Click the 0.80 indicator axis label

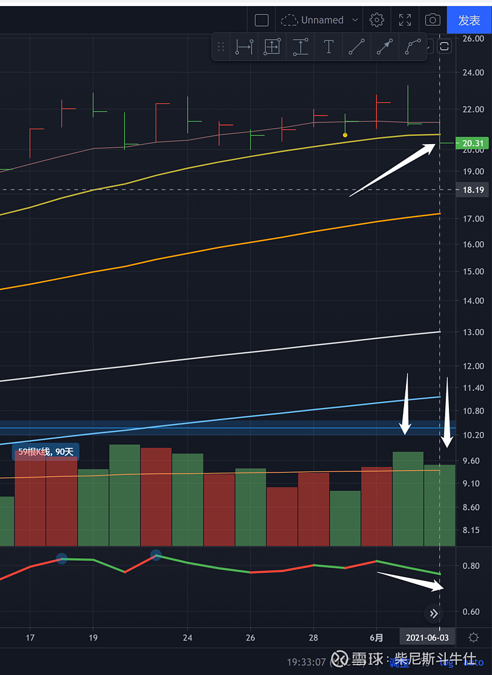(471, 565)
